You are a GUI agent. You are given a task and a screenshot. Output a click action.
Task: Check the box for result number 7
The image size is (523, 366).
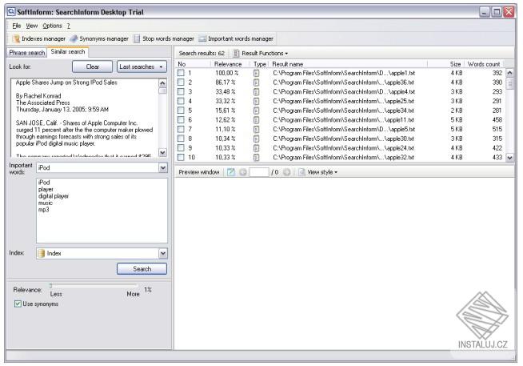[x=181, y=129]
